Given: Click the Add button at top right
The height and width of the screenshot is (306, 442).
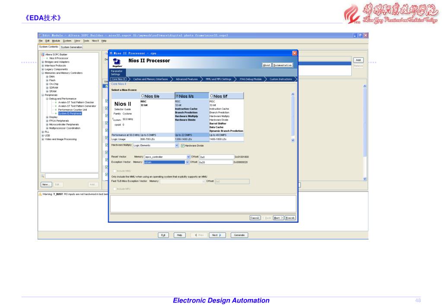Looking at the screenshot, I should pos(358,60).
